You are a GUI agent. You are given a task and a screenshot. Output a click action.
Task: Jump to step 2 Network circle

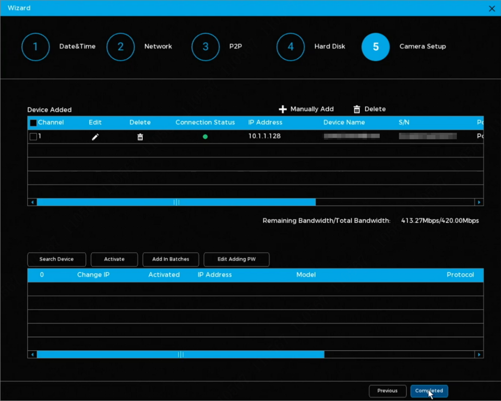(x=121, y=47)
